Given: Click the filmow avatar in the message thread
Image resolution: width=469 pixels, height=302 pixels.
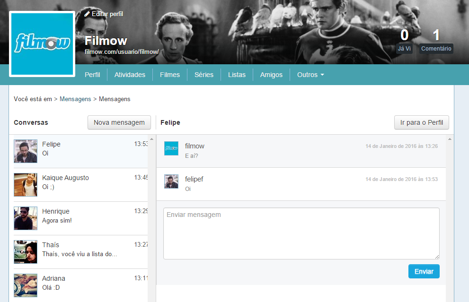Looking at the screenshot, I should [x=171, y=148].
